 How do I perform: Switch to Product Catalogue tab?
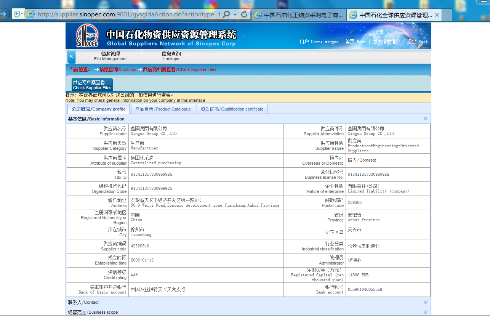pyautogui.click(x=163, y=109)
